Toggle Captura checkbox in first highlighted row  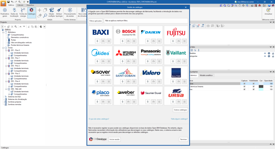click(244, 83)
